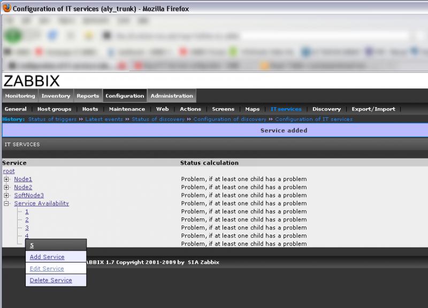The image size is (428, 308).
Task: Open the Node1 service link
Action: (x=23, y=179)
